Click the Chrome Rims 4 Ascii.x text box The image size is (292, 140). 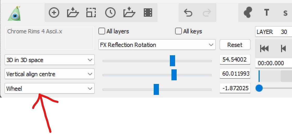[49, 38]
